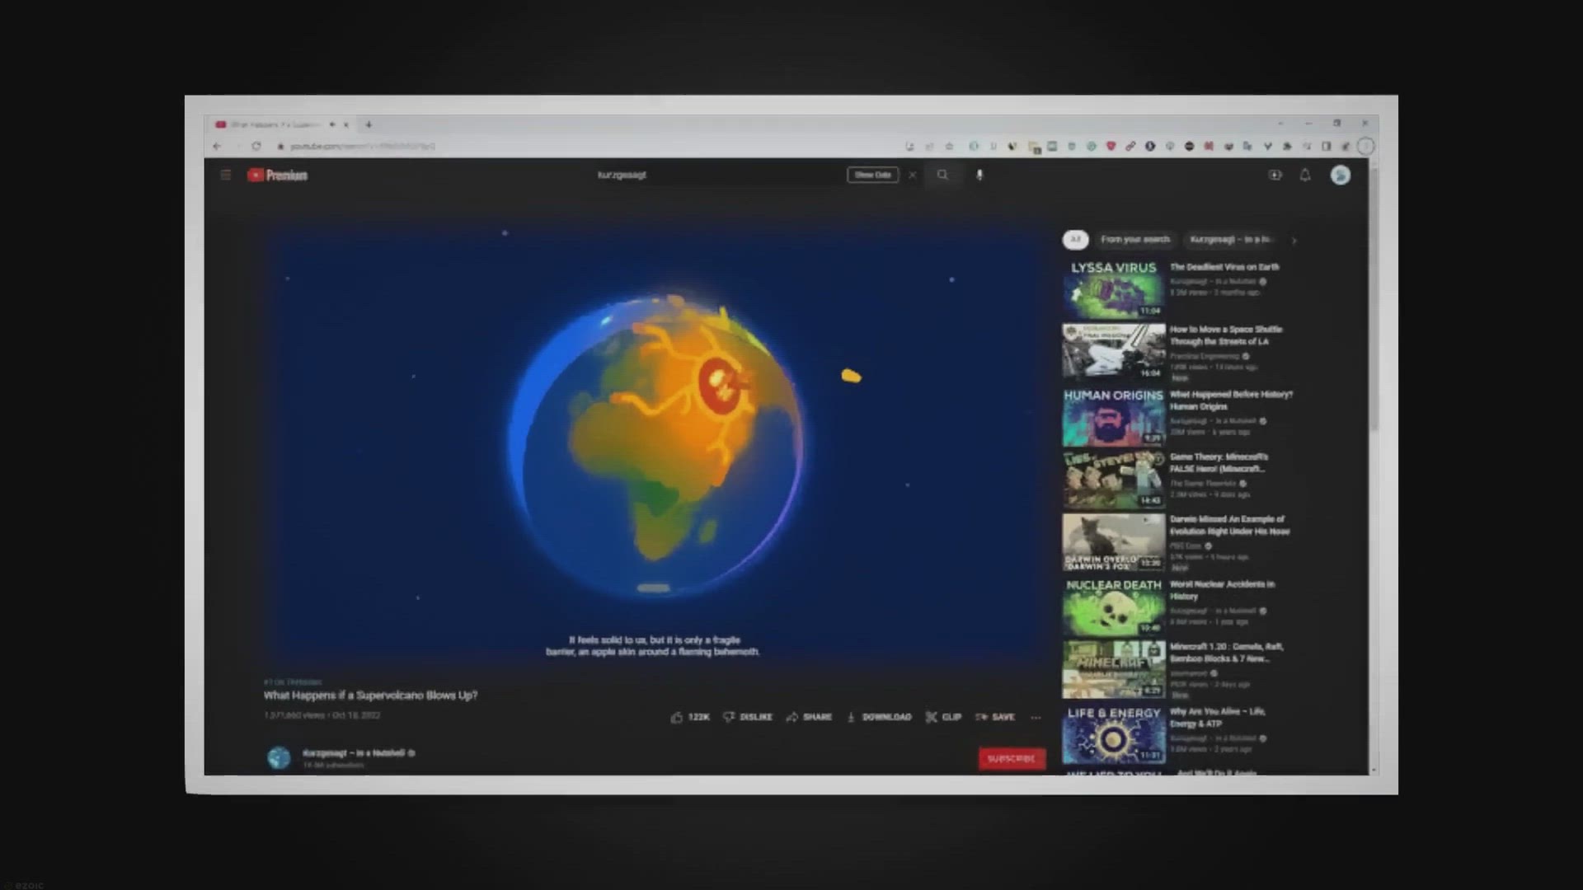Open the browser side panel icon

1326,146
